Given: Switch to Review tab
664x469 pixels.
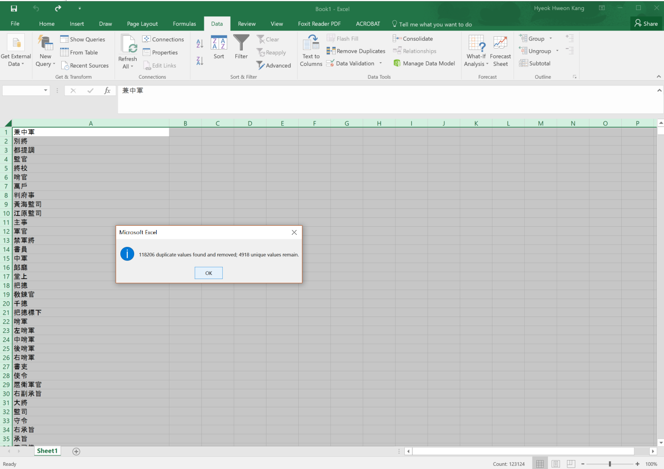Looking at the screenshot, I should [246, 24].
